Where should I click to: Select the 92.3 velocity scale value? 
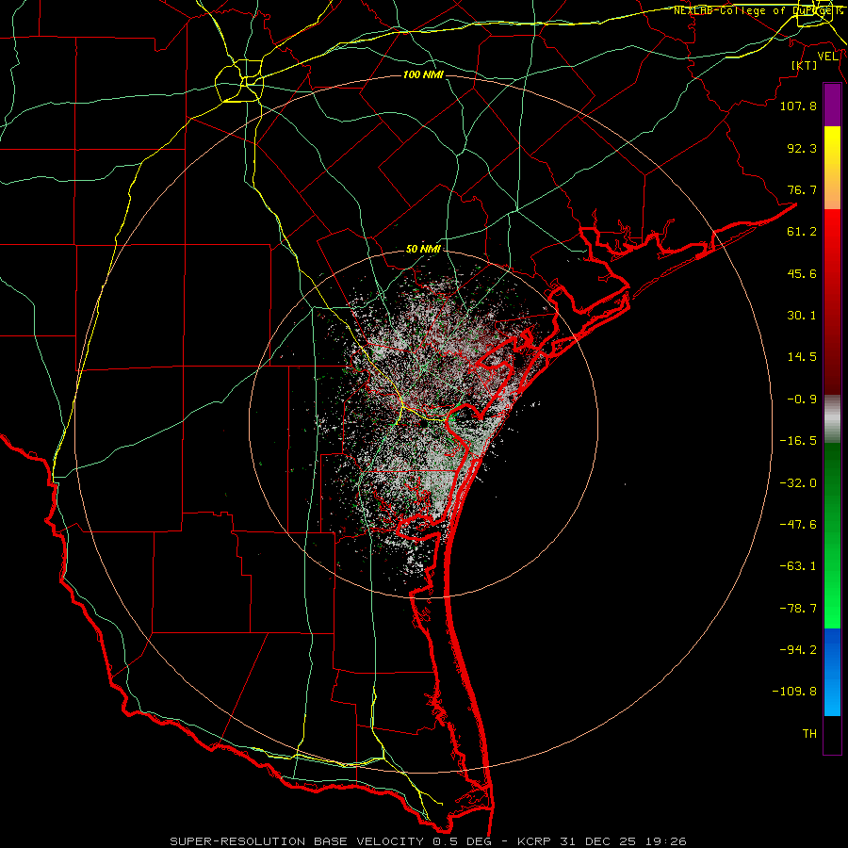click(x=802, y=148)
